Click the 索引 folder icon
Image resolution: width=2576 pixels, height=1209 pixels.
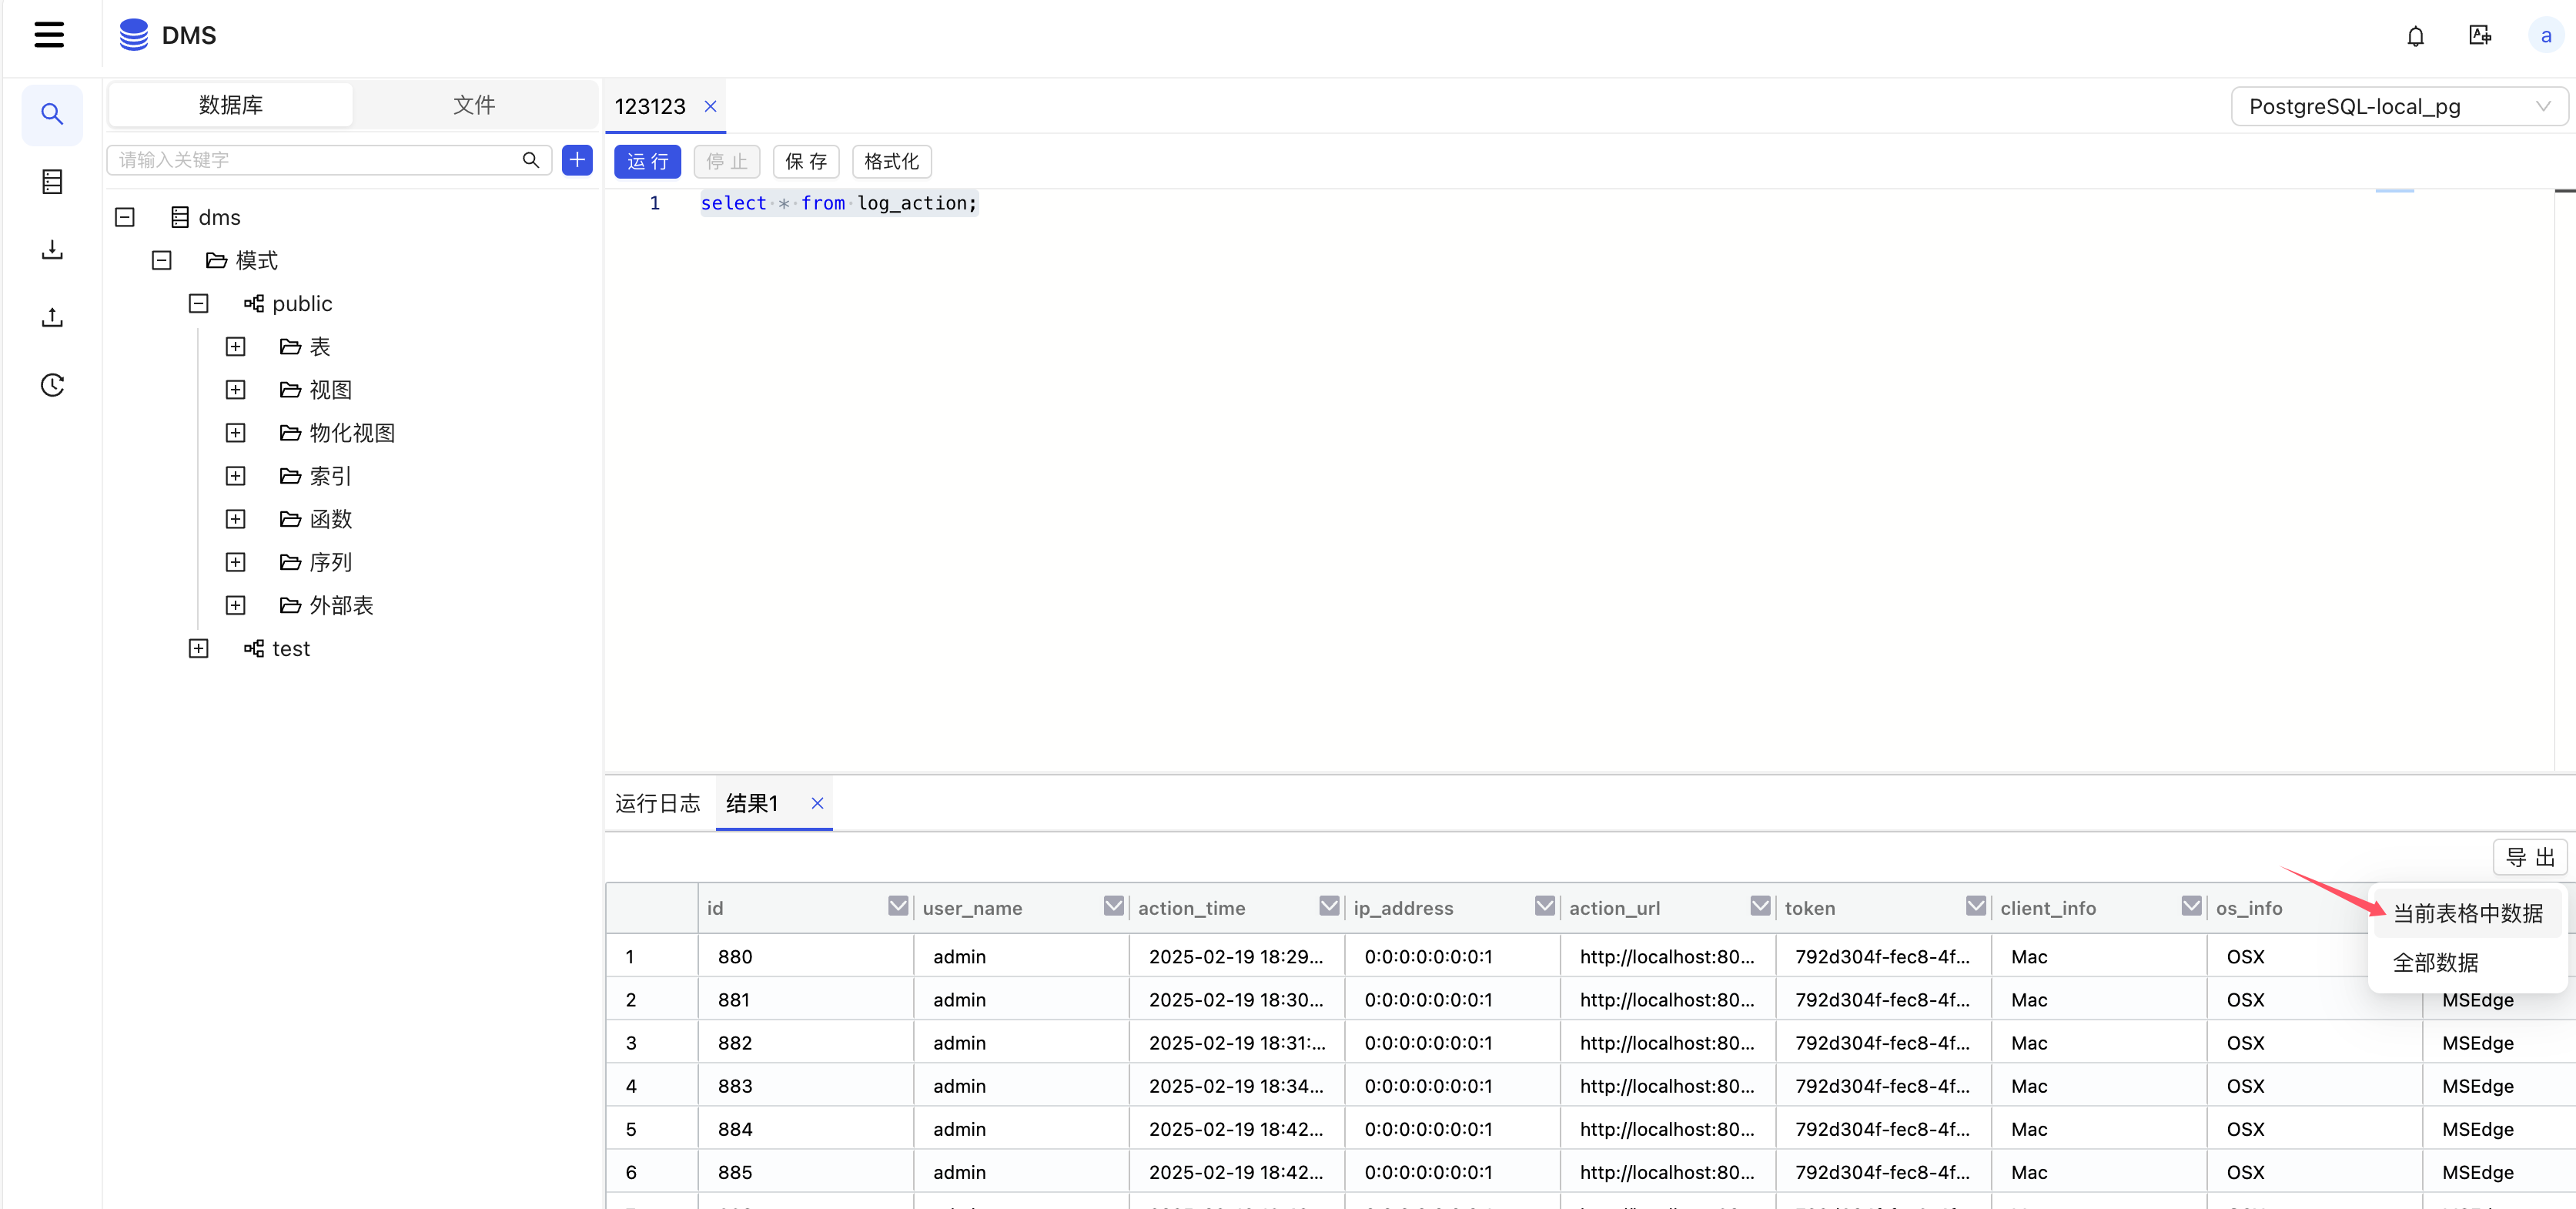[290, 475]
